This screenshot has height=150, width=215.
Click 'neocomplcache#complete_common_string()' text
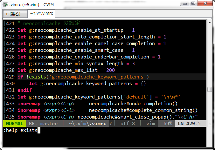[143, 110]
